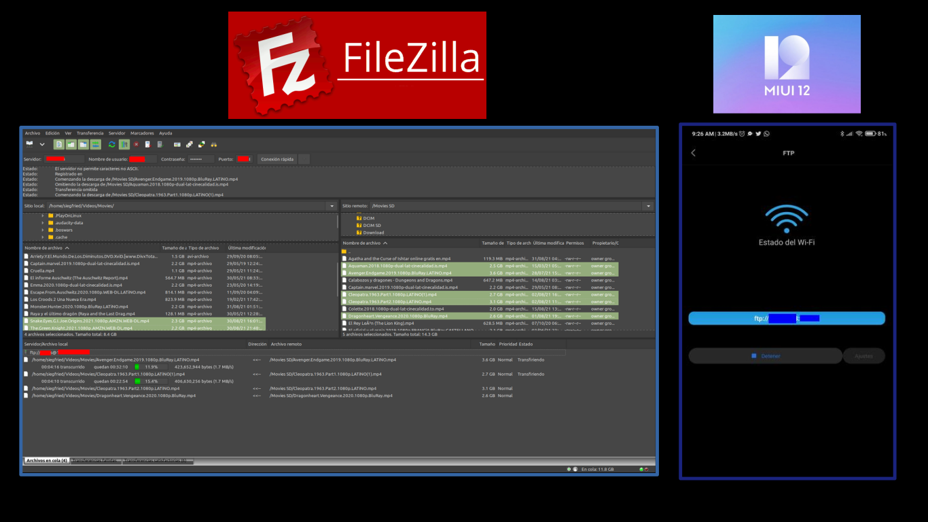Screen dimensions: 928x522
Task: Tap the back arrow on the phone FTP screen
Action: pos(694,153)
